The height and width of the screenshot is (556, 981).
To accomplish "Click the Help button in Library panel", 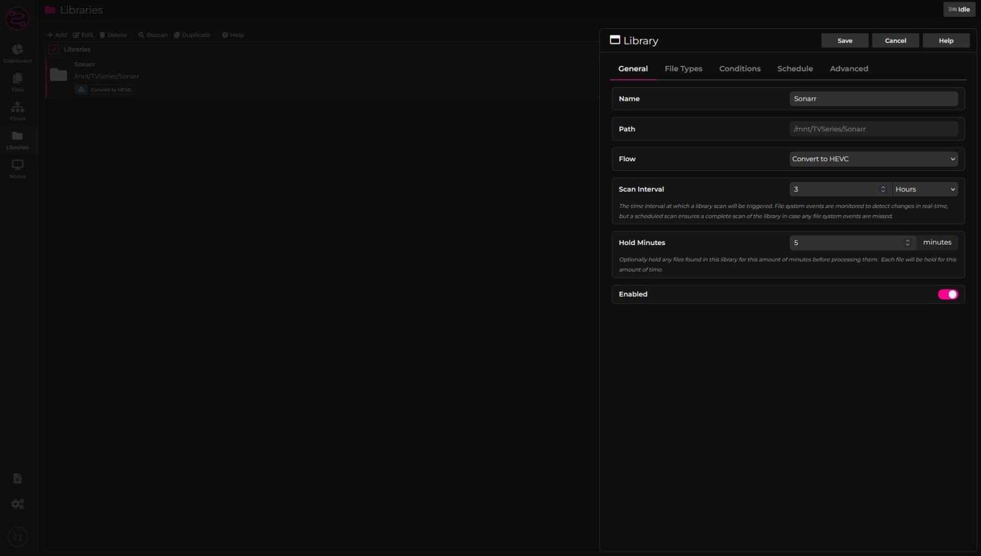I will [946, 41].
